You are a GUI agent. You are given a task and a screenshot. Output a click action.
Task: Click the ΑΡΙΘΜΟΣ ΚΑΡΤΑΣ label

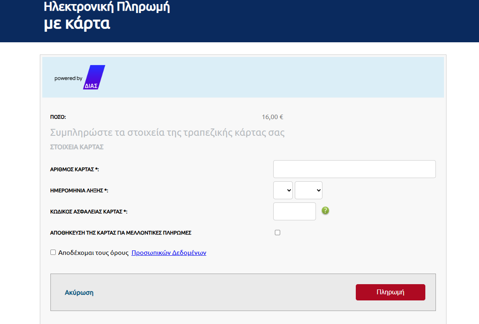[x=74, y=170]
